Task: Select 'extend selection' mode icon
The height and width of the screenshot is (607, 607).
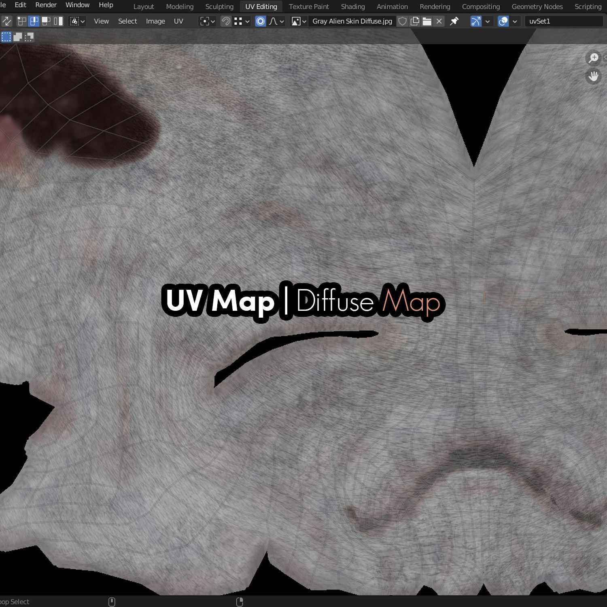Action: pyautogui.click(x=18, y=37)
